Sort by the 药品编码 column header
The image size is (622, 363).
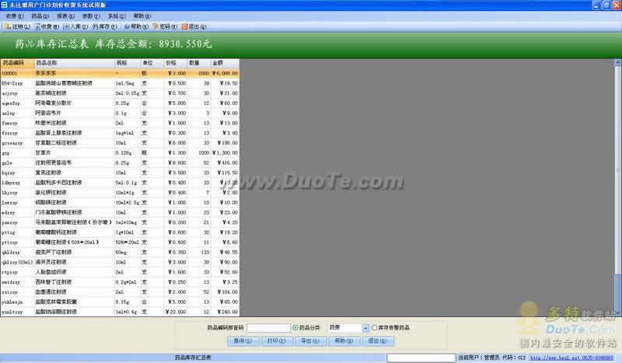pyautogui.click(x=17, y=63)
